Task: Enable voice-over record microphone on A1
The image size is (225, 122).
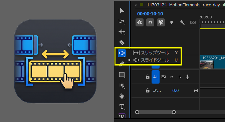Action: 187,77
